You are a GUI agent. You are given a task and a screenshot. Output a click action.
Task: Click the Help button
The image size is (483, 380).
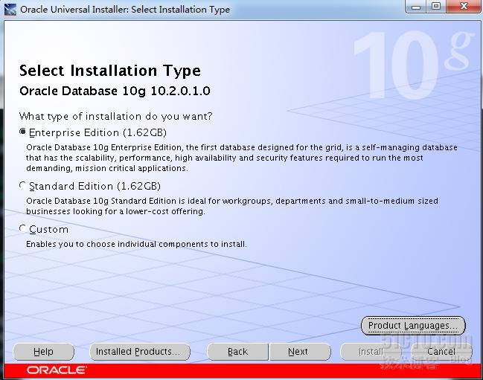pos(43,352)
